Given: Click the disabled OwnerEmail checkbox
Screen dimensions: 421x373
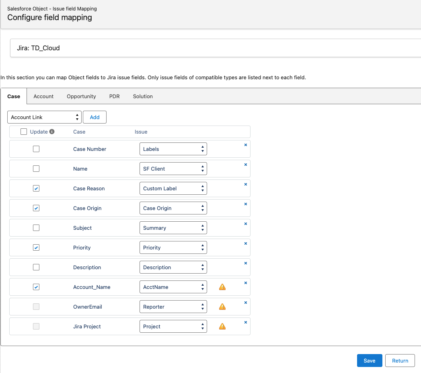Looking at the screenshot, I should pyautogui.click(x=36, y=307).
